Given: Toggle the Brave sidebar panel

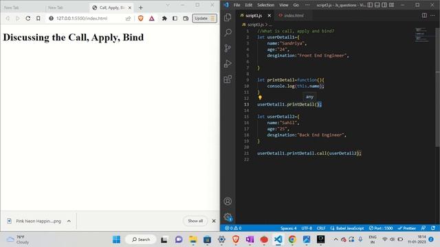Looking at the screenshot, I should pos(175,19).
